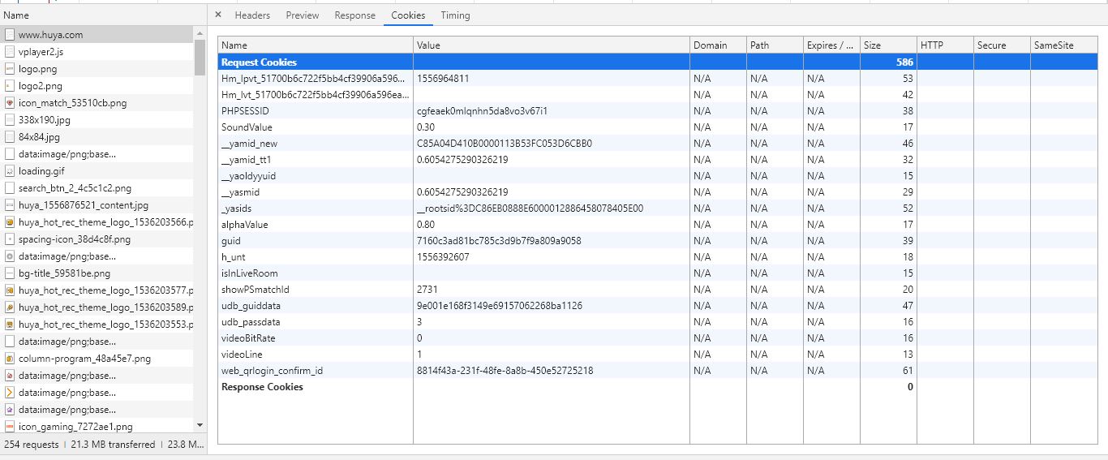The width and height of the screenshot is (1108, 460).
Task: Click the huya_1556876521_content.jpg file icon
Action: (x=10, y=205)
